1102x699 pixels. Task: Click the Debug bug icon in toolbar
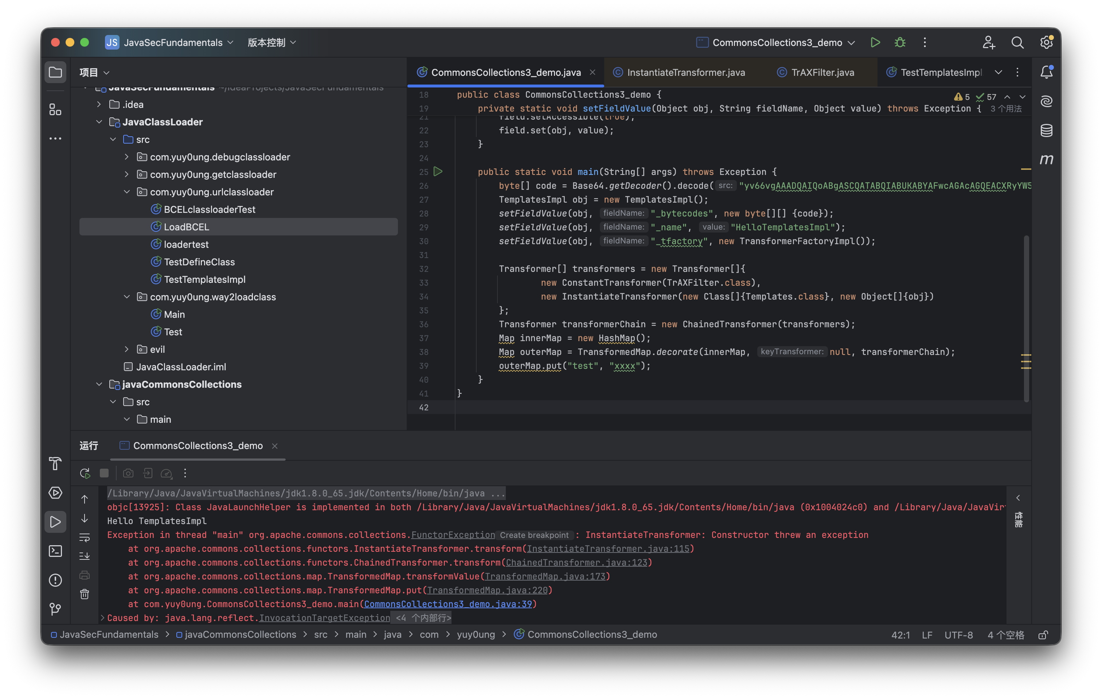(x=900, y=43)
